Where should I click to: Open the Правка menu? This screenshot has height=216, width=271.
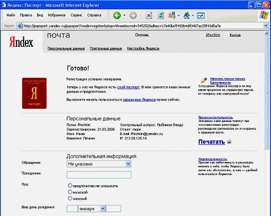point(26,15)
